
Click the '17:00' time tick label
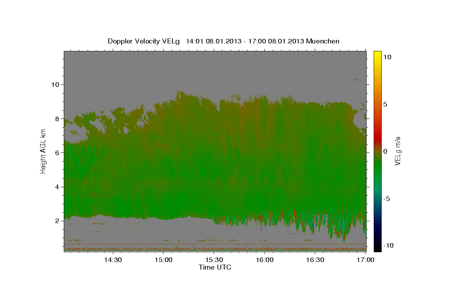click(x=365, y=260)
